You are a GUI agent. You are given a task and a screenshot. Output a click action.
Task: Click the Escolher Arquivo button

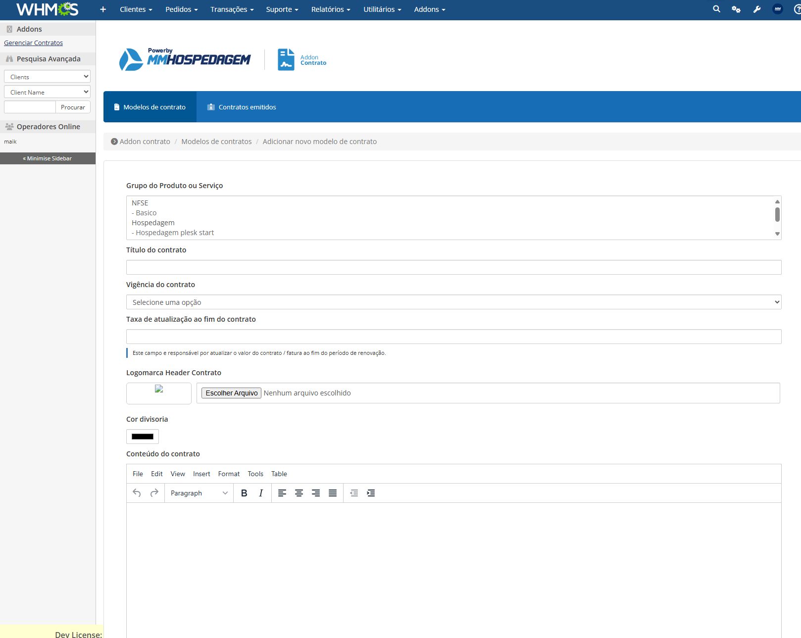click(x=231, y=393)
